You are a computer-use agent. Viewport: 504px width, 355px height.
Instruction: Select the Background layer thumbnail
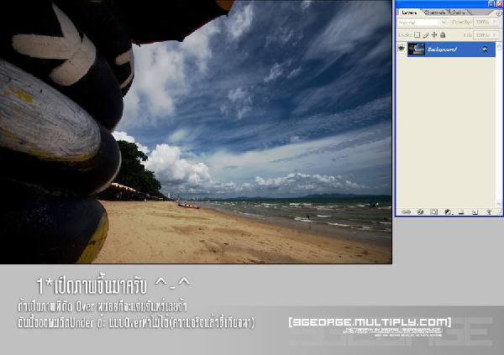tap(417, 50)
